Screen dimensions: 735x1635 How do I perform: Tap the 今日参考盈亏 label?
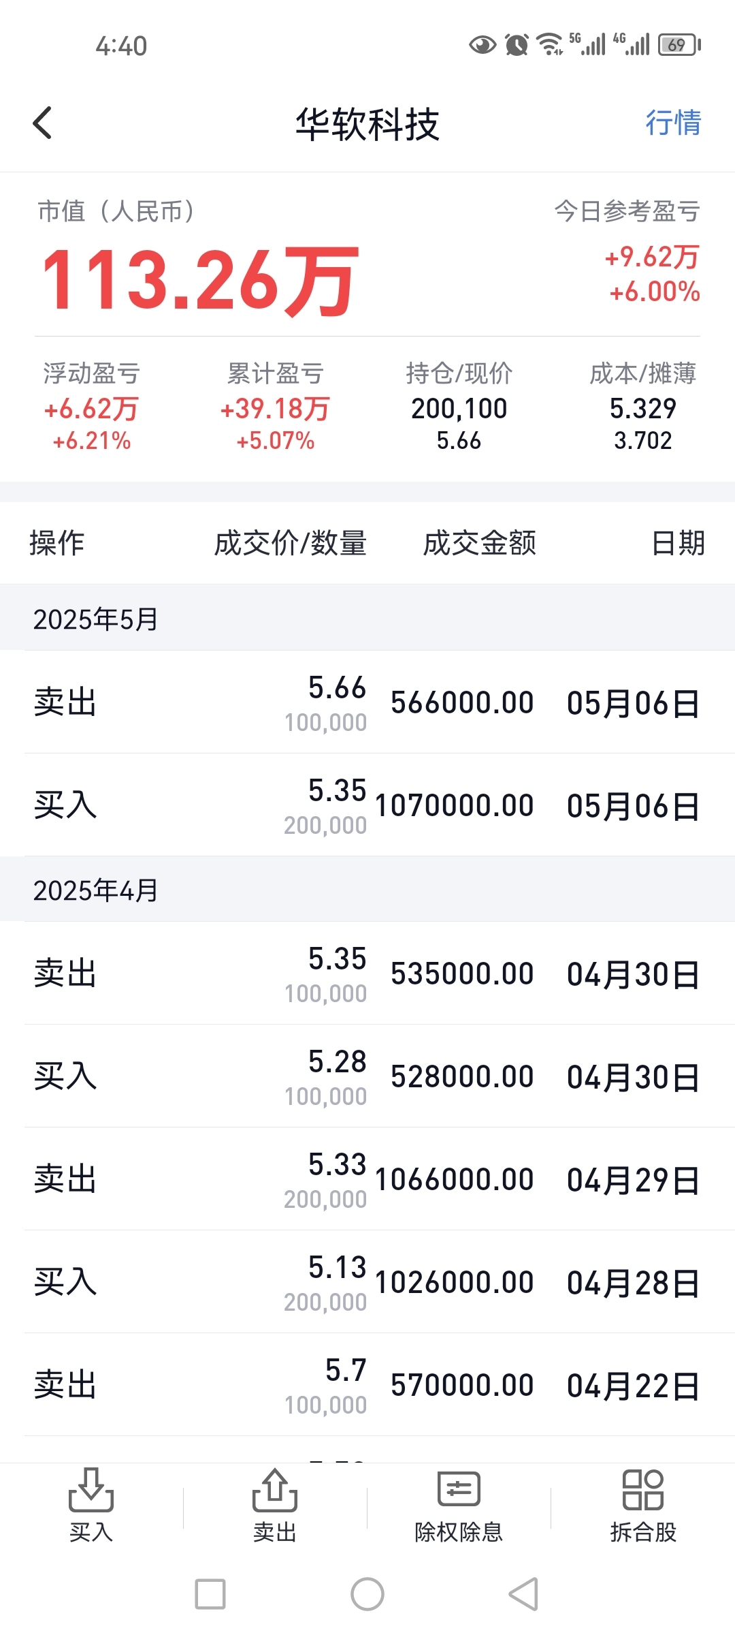pos(627,211)
